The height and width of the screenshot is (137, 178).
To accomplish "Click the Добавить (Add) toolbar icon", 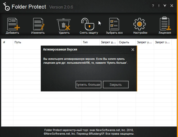I will [x=13, y=24].
